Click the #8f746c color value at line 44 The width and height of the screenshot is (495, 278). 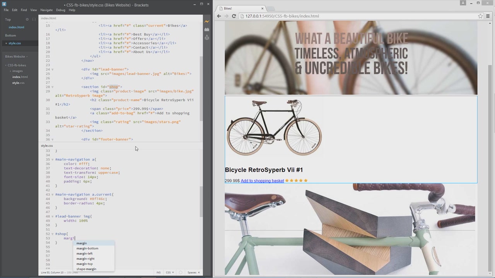click(x=98, y=199)
